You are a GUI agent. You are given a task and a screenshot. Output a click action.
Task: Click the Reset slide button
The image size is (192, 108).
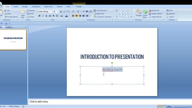[x=30, y=14]
